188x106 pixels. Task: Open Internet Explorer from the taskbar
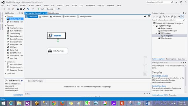click(x=11, y=103)
